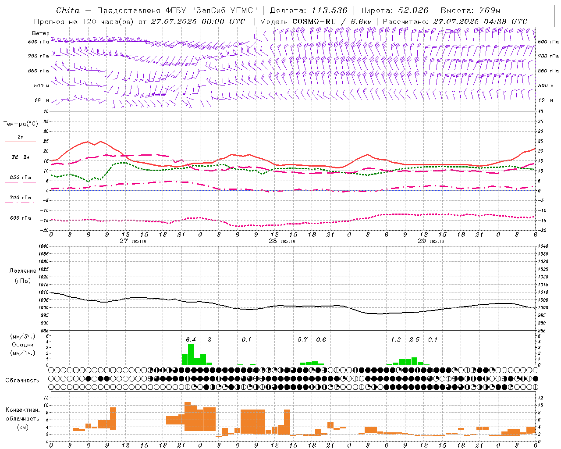Click the "Давление" pressure panel label
This screenshot has height=449, width=561.
click(23, 271)
